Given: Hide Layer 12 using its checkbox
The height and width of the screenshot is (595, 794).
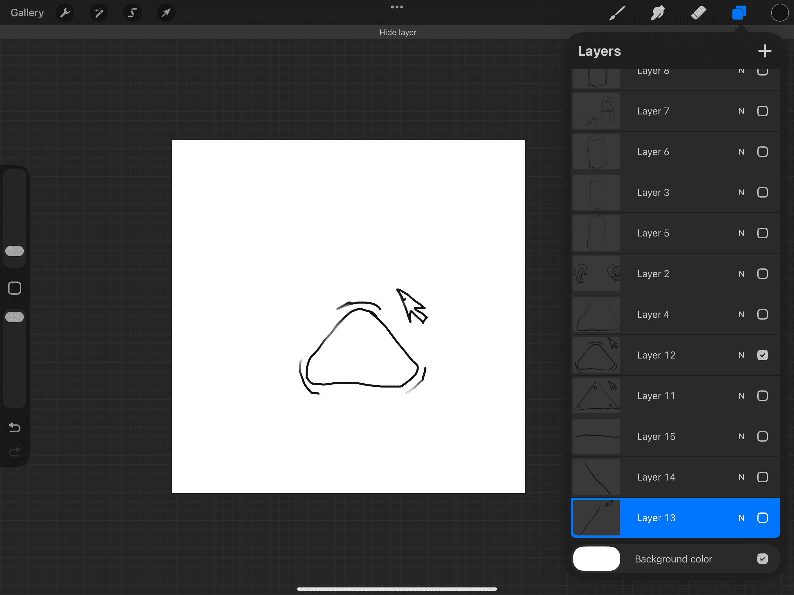Looking at the screenshot, I should pyautogui.click(x=762, y=355).
